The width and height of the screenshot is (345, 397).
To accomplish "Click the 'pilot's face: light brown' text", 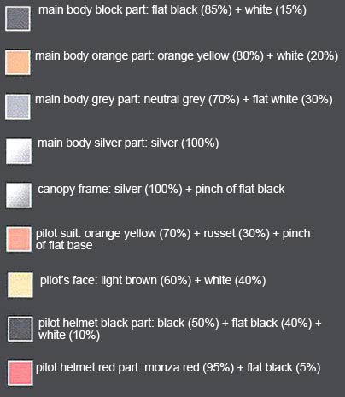I will point(153,280).
